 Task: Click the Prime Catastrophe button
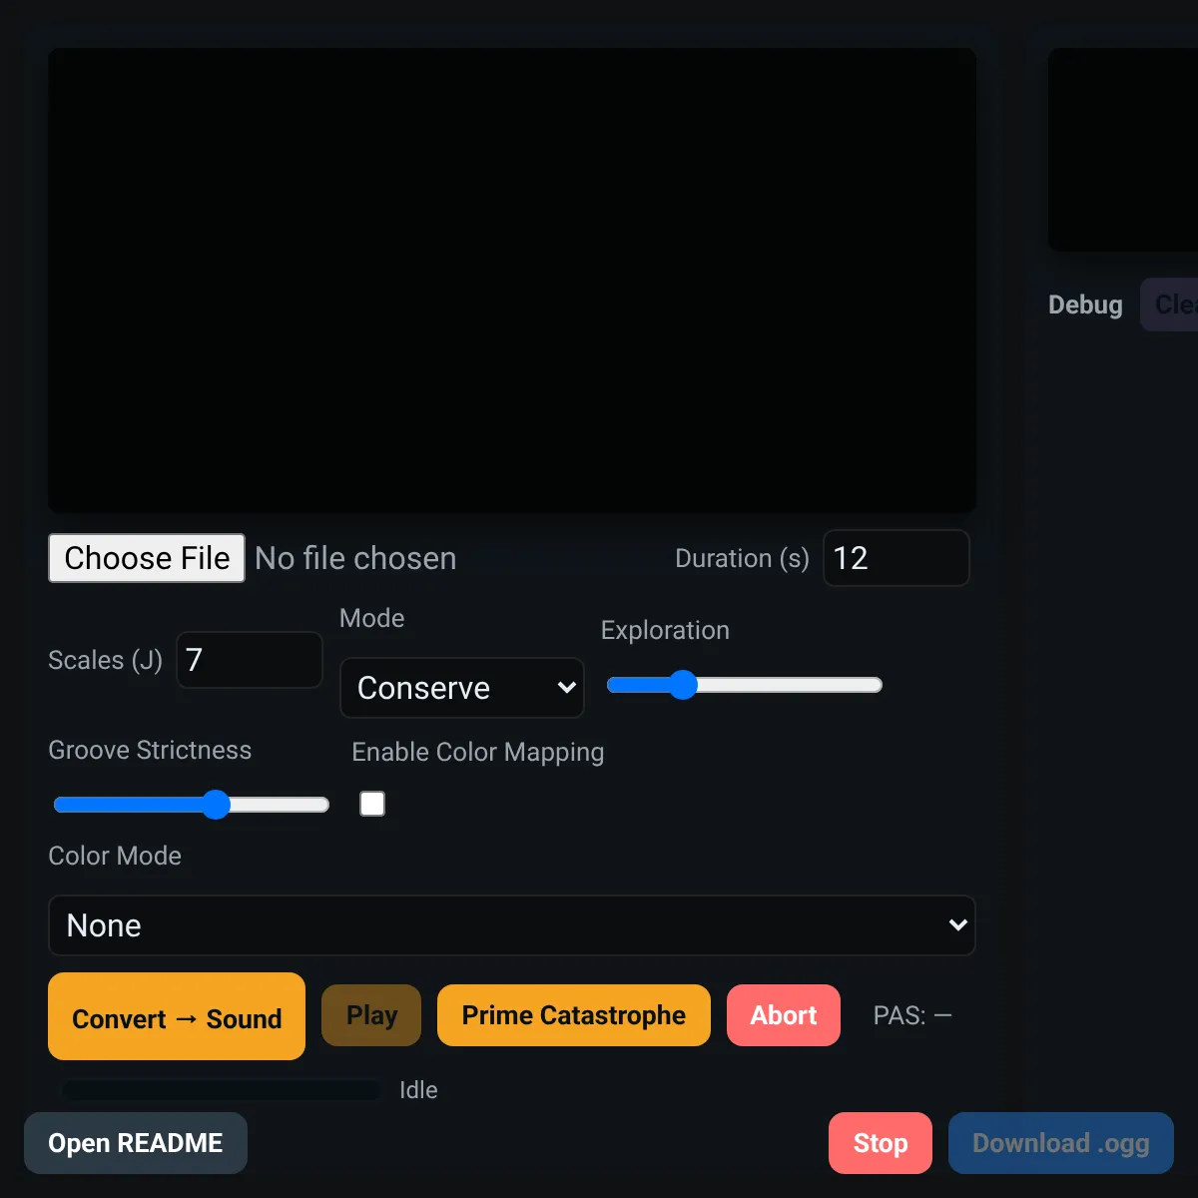(574, 1015)
